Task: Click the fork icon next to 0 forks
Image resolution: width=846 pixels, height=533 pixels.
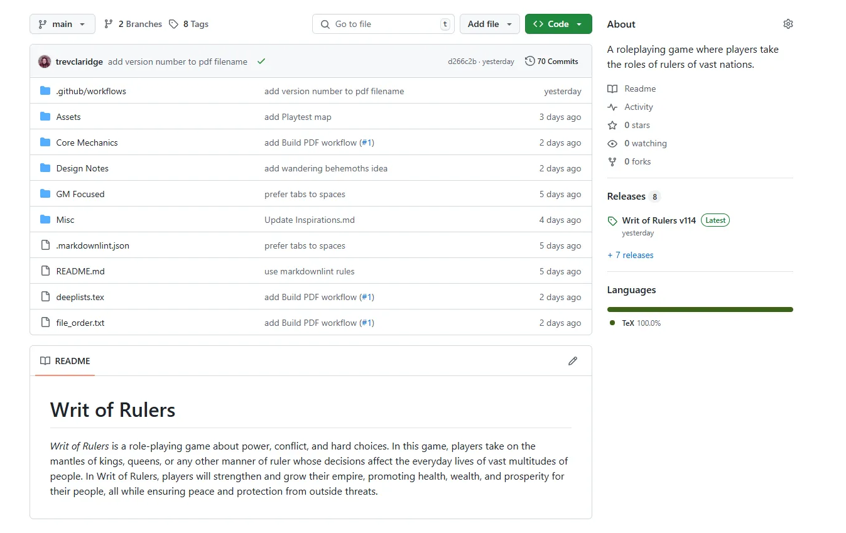Action: pos(612,161)
